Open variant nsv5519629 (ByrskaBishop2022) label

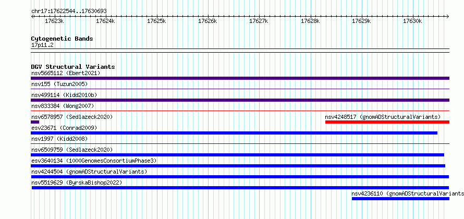pos(77,182)
